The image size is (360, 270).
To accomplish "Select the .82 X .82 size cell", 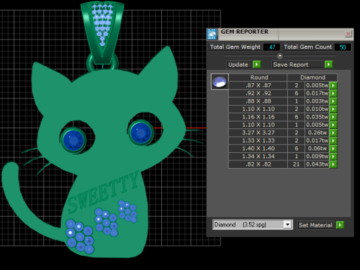I will coord(258,164).
